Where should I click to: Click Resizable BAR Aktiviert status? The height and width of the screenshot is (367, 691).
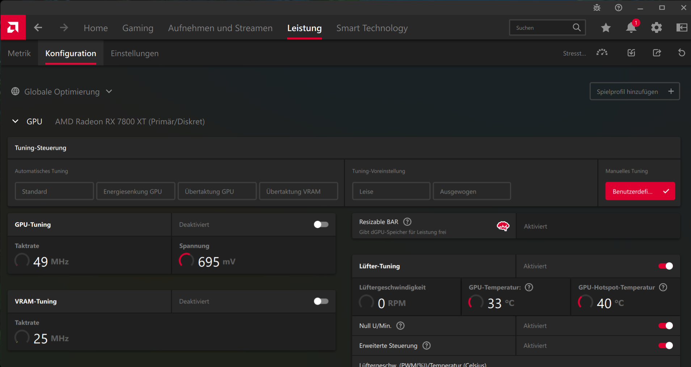(535, 226)
